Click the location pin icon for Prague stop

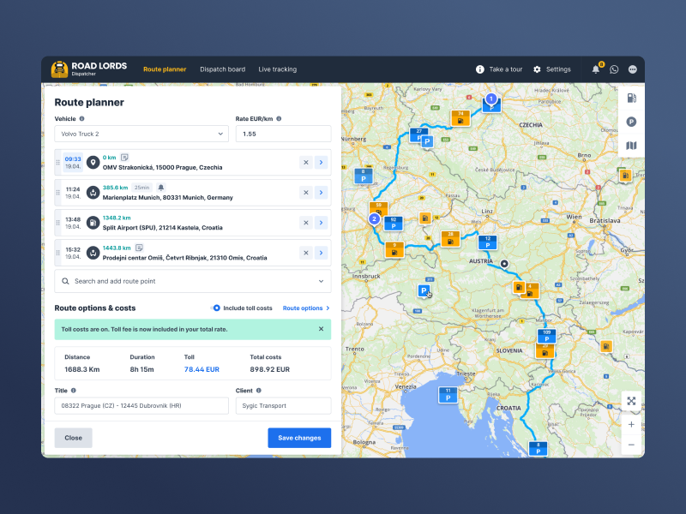(93, 162)
